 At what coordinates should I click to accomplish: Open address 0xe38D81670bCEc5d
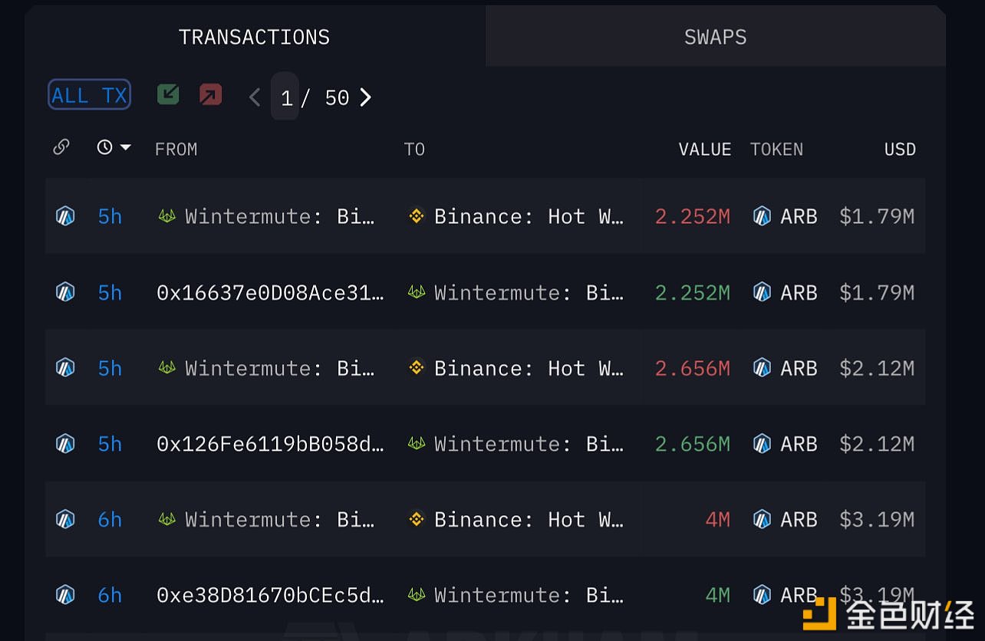pyautogui.click(x=270, y=595)
